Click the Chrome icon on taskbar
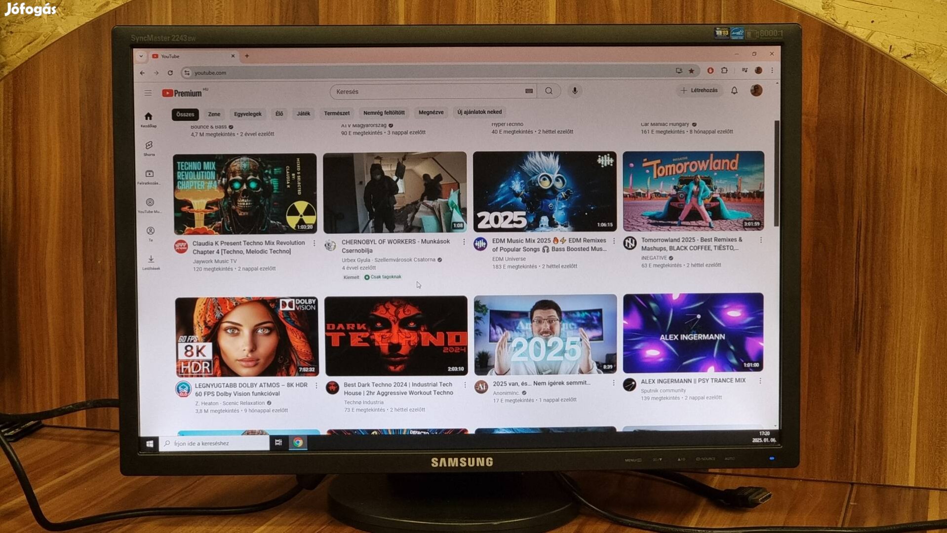 coord(298,442)
